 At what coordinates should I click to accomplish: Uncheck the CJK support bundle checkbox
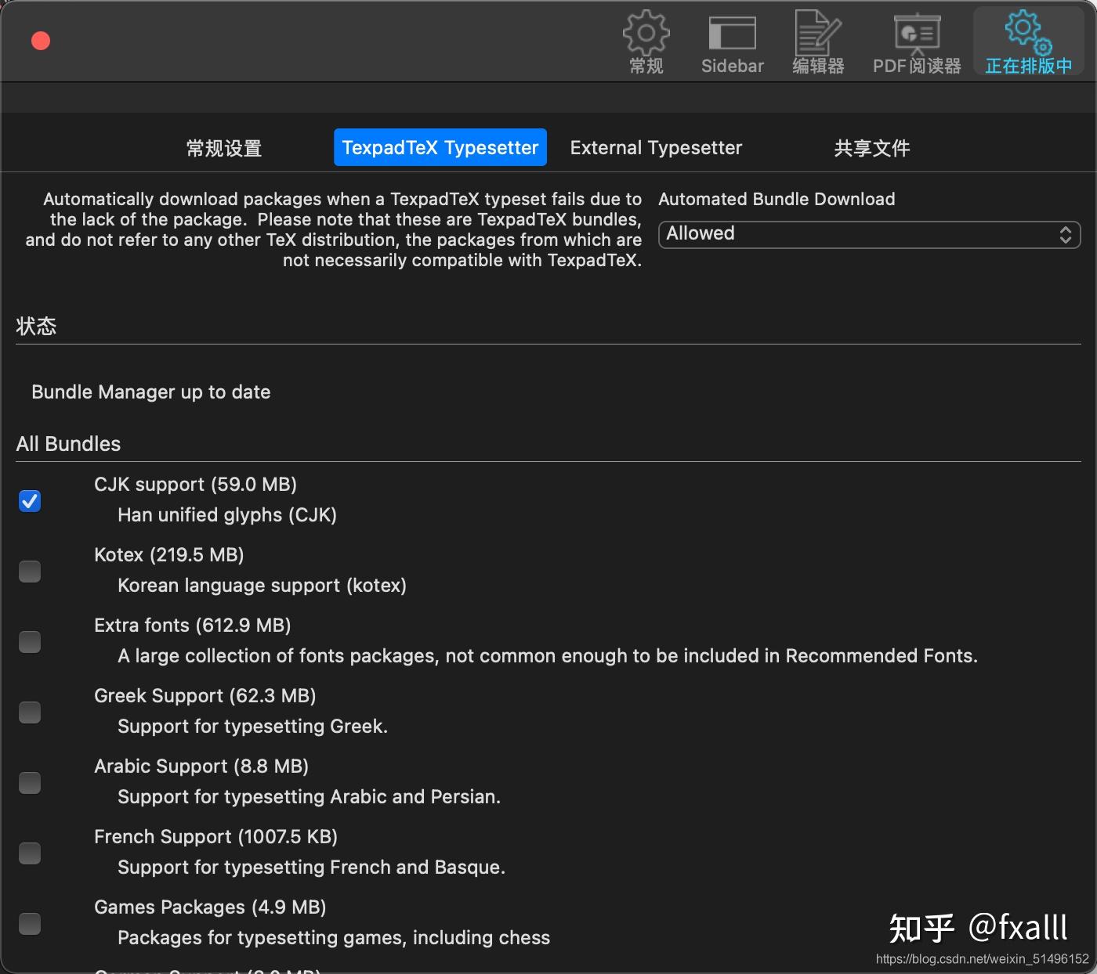[30, 501]
